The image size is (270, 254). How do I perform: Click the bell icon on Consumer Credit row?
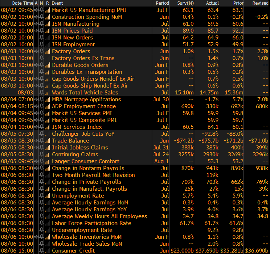(x=42, y=251)
